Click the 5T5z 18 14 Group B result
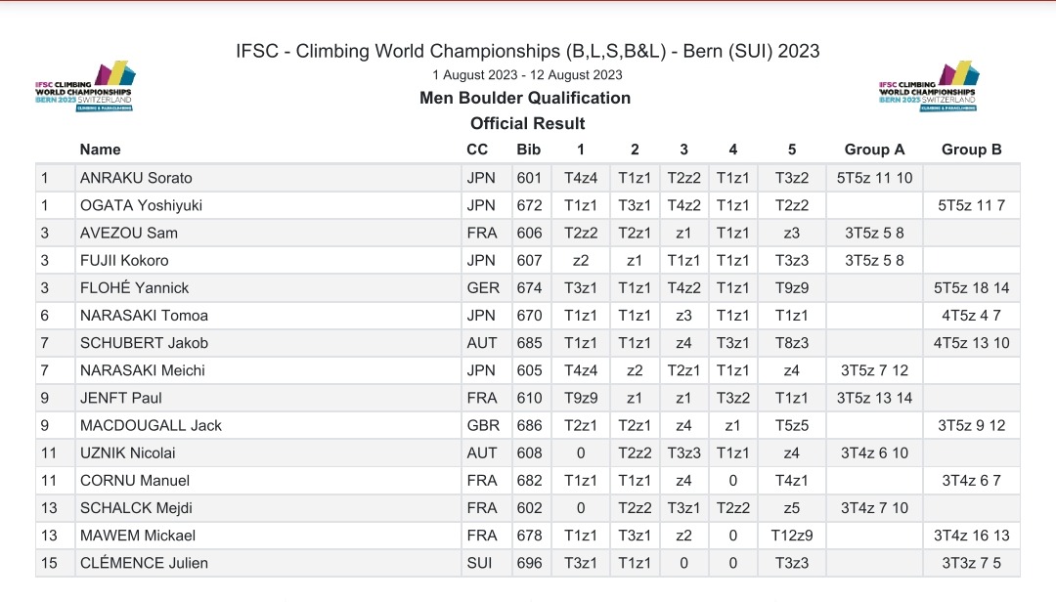The width and height of the screenshot is (1056, 602). click(973, 288)
